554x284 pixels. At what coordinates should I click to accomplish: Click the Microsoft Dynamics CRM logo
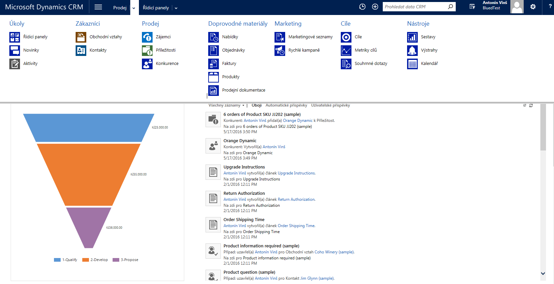click(x=44, y=7)
